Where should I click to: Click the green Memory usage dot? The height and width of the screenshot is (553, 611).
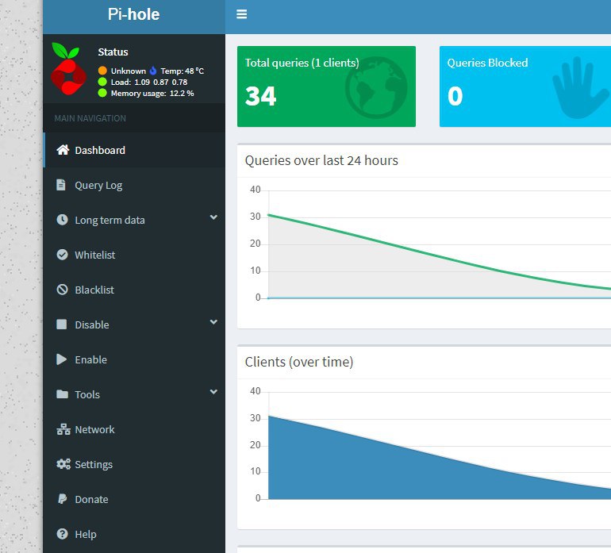pos(102,93)
